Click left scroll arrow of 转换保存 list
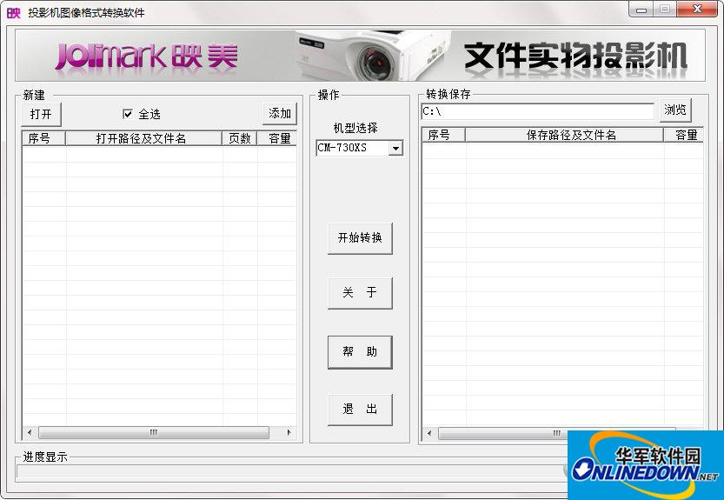This screenshot has width=724, height=500. pyautogui.click(x=430, y=433)
